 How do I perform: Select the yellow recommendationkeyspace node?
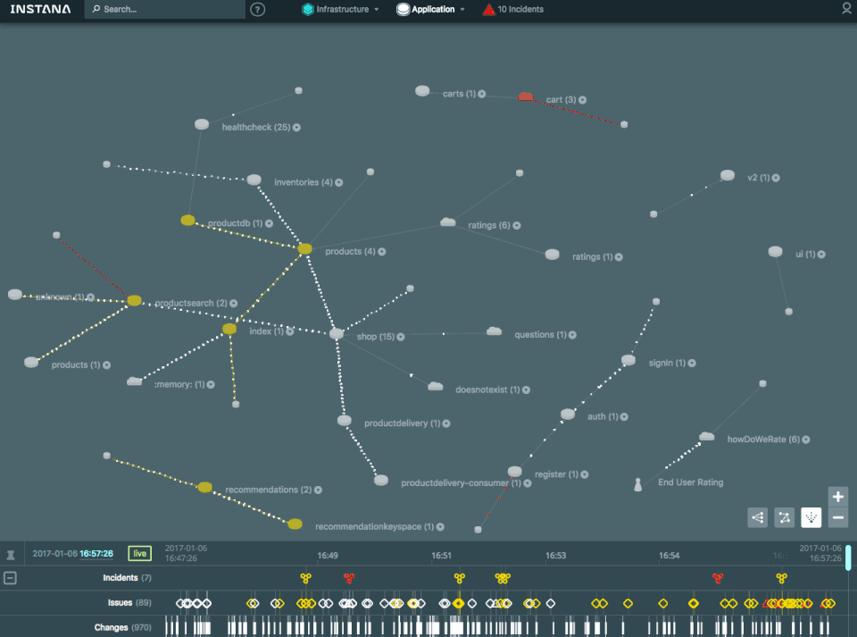point(295,524)
